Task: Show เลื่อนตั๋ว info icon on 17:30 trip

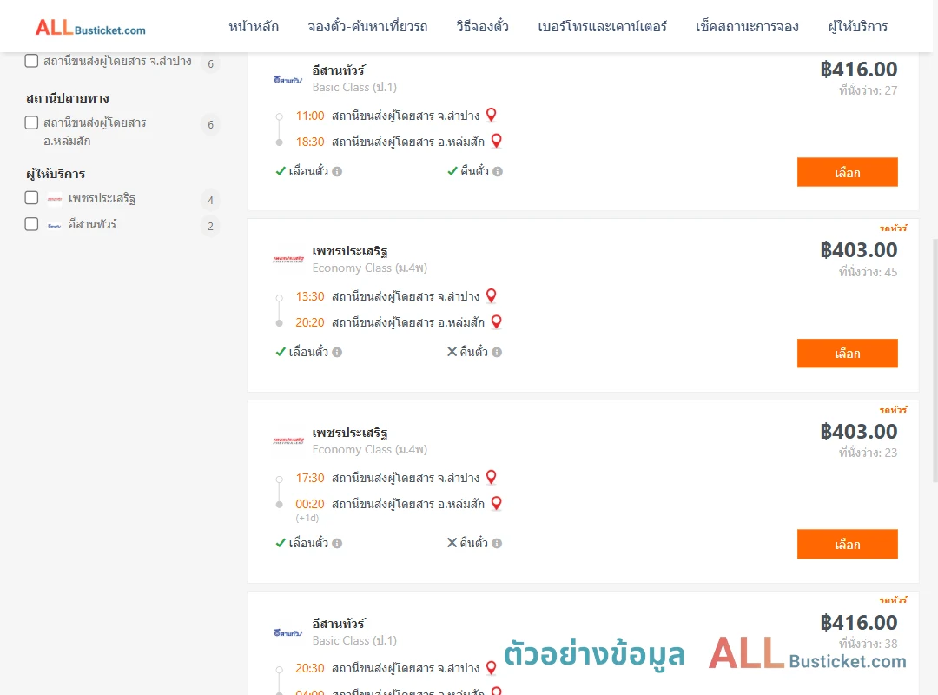Action: pos(337,544)
